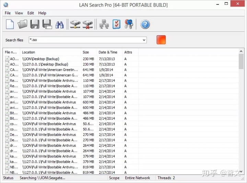Sort by the Size column header

point(89,52)
